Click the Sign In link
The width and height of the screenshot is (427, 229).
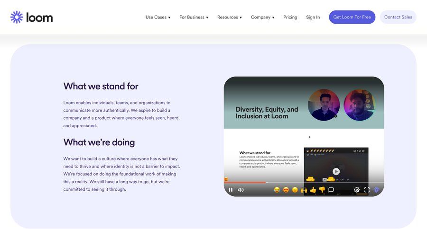(x=313, y=18)
